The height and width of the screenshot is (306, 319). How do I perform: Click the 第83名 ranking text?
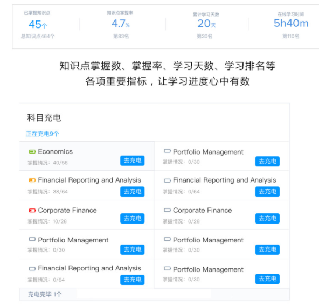(x=121, y=37)
